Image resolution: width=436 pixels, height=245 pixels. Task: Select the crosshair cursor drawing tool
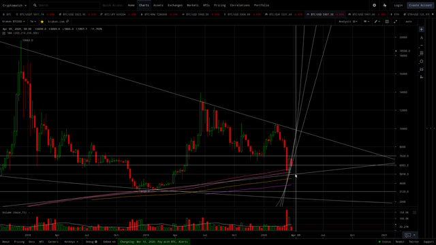point(422,29)
